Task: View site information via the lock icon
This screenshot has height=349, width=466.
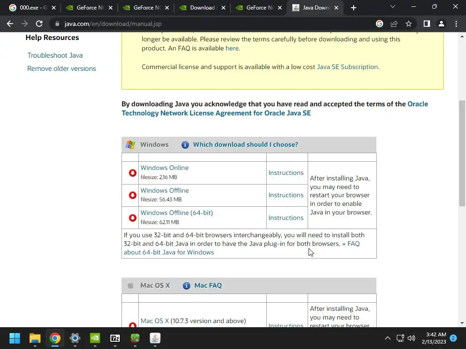Action: click(57, 24)
